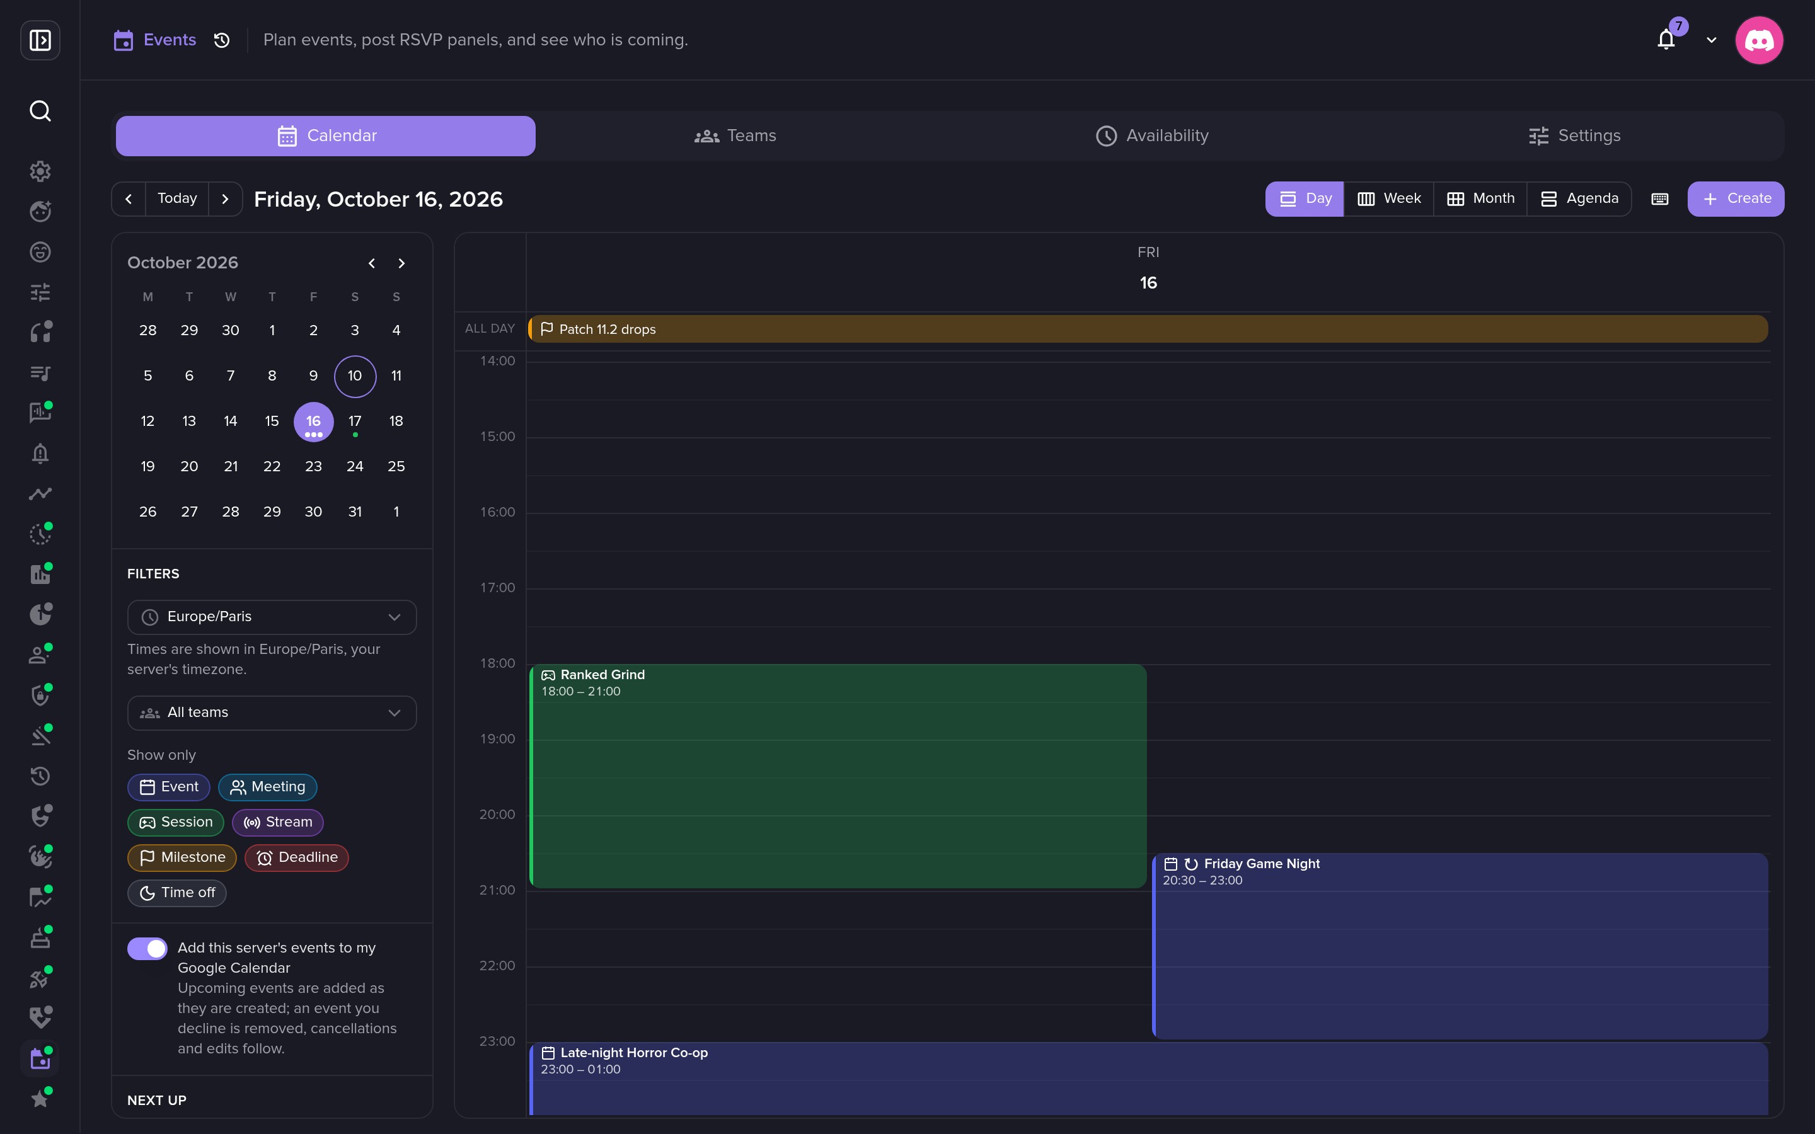Open the search icon in sidebar
1815x1134 pixels.
pyautogui.click(x=40, y=111)
